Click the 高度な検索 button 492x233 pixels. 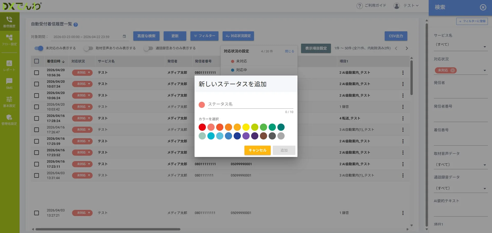coord(146,36)
